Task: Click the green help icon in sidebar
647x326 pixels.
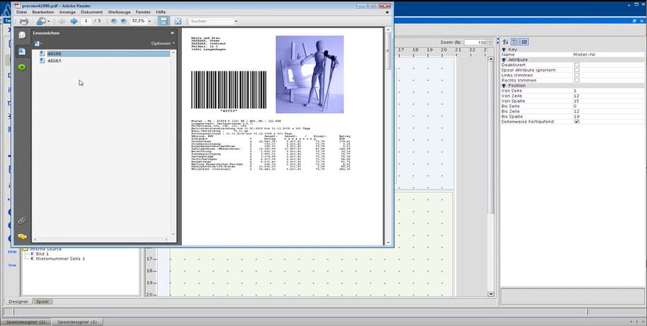Action: point(22,67)
